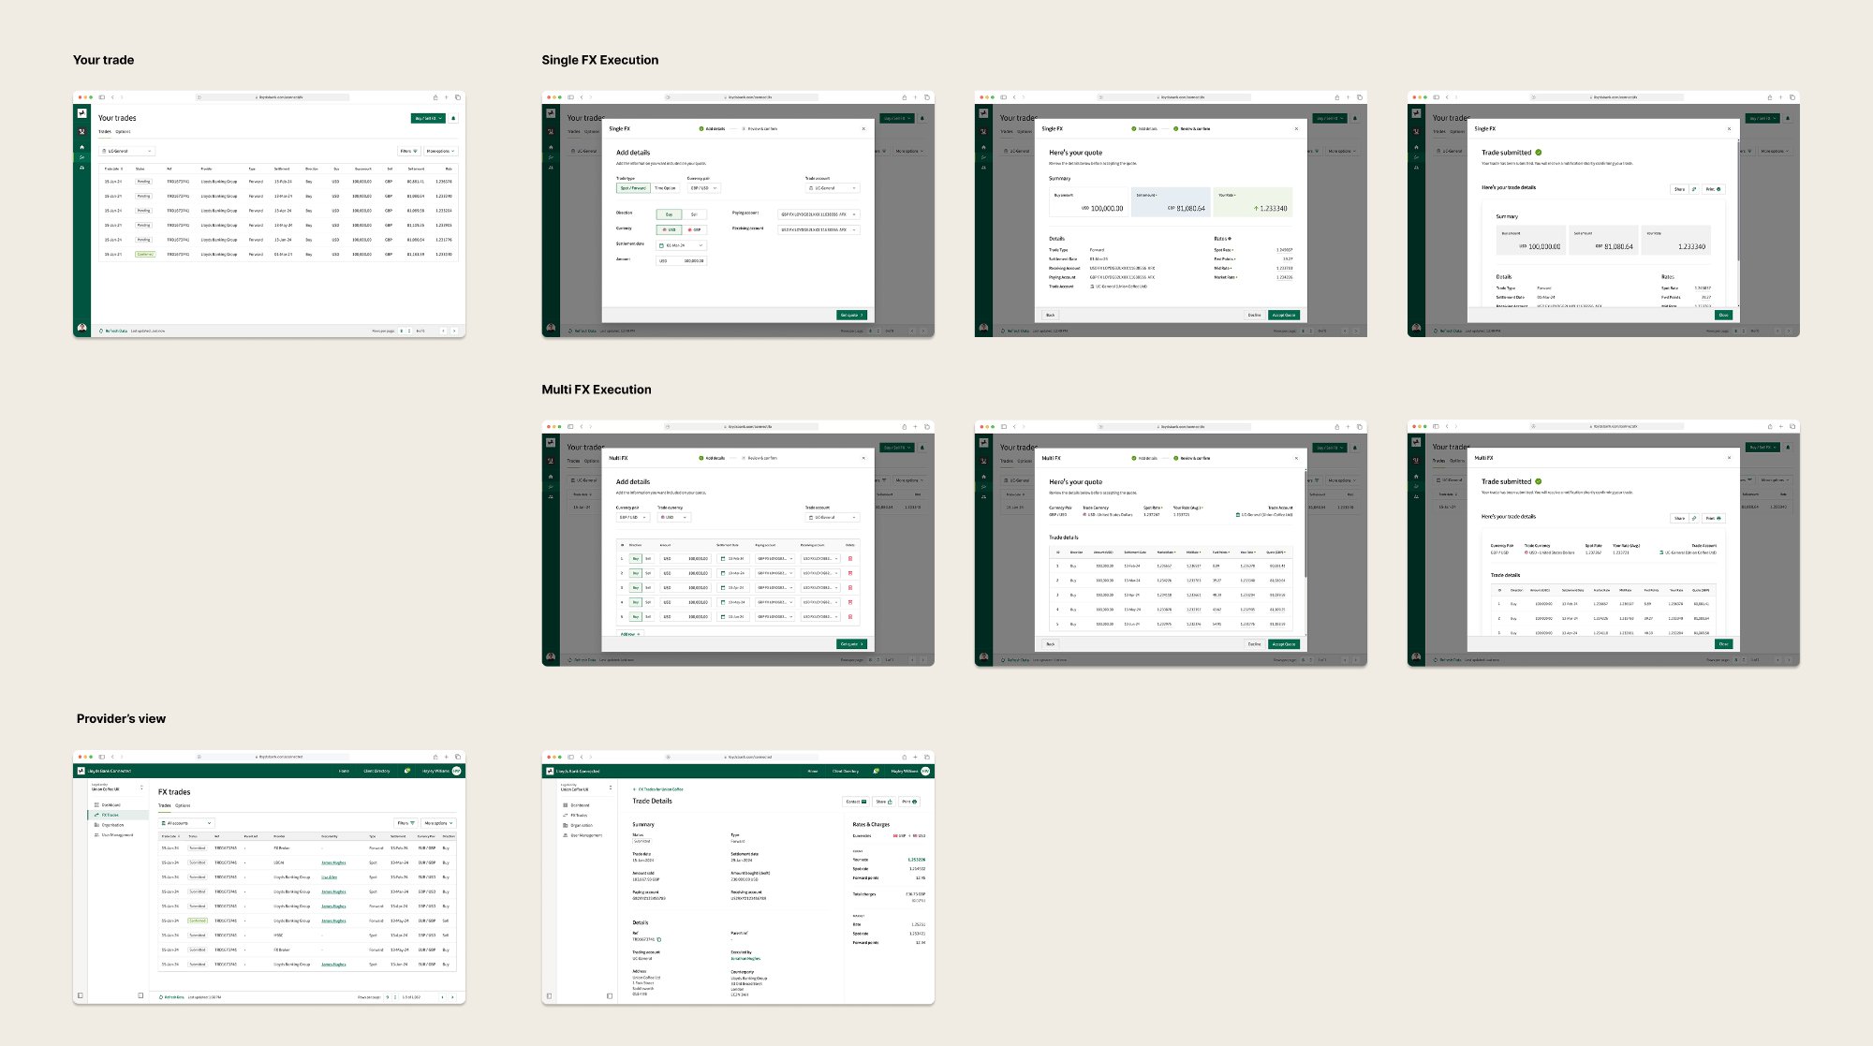The width and height of the screenshot is (1873, 1046).
Task: Switch to Options tab on FX trades page
Action: click(183, 805)
